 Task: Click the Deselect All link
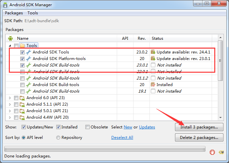pos(122,138)
